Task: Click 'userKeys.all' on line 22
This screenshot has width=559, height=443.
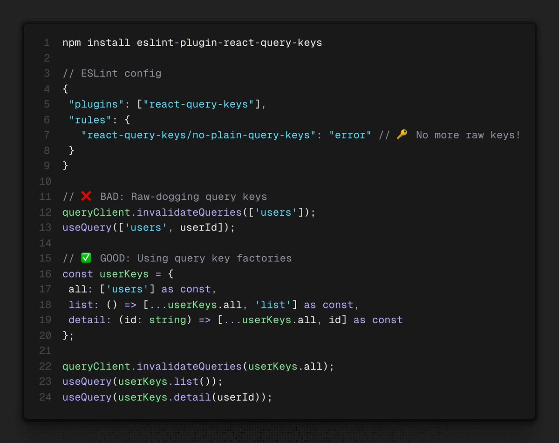Action: tap(286, 366)
